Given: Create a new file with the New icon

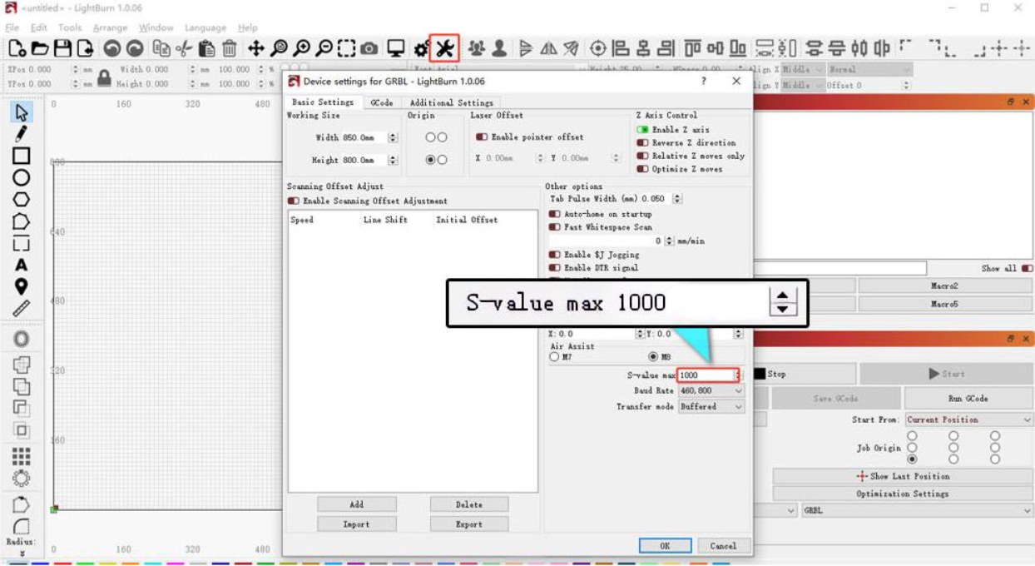Looking at the screenshot, I should [x=16, y=48].
